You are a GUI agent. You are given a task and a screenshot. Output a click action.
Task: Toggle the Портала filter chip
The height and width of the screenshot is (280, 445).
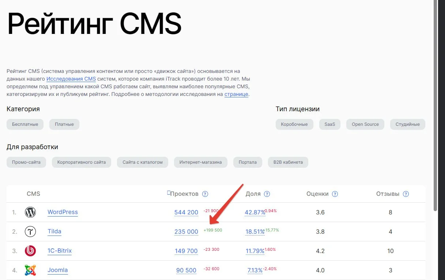248,162
